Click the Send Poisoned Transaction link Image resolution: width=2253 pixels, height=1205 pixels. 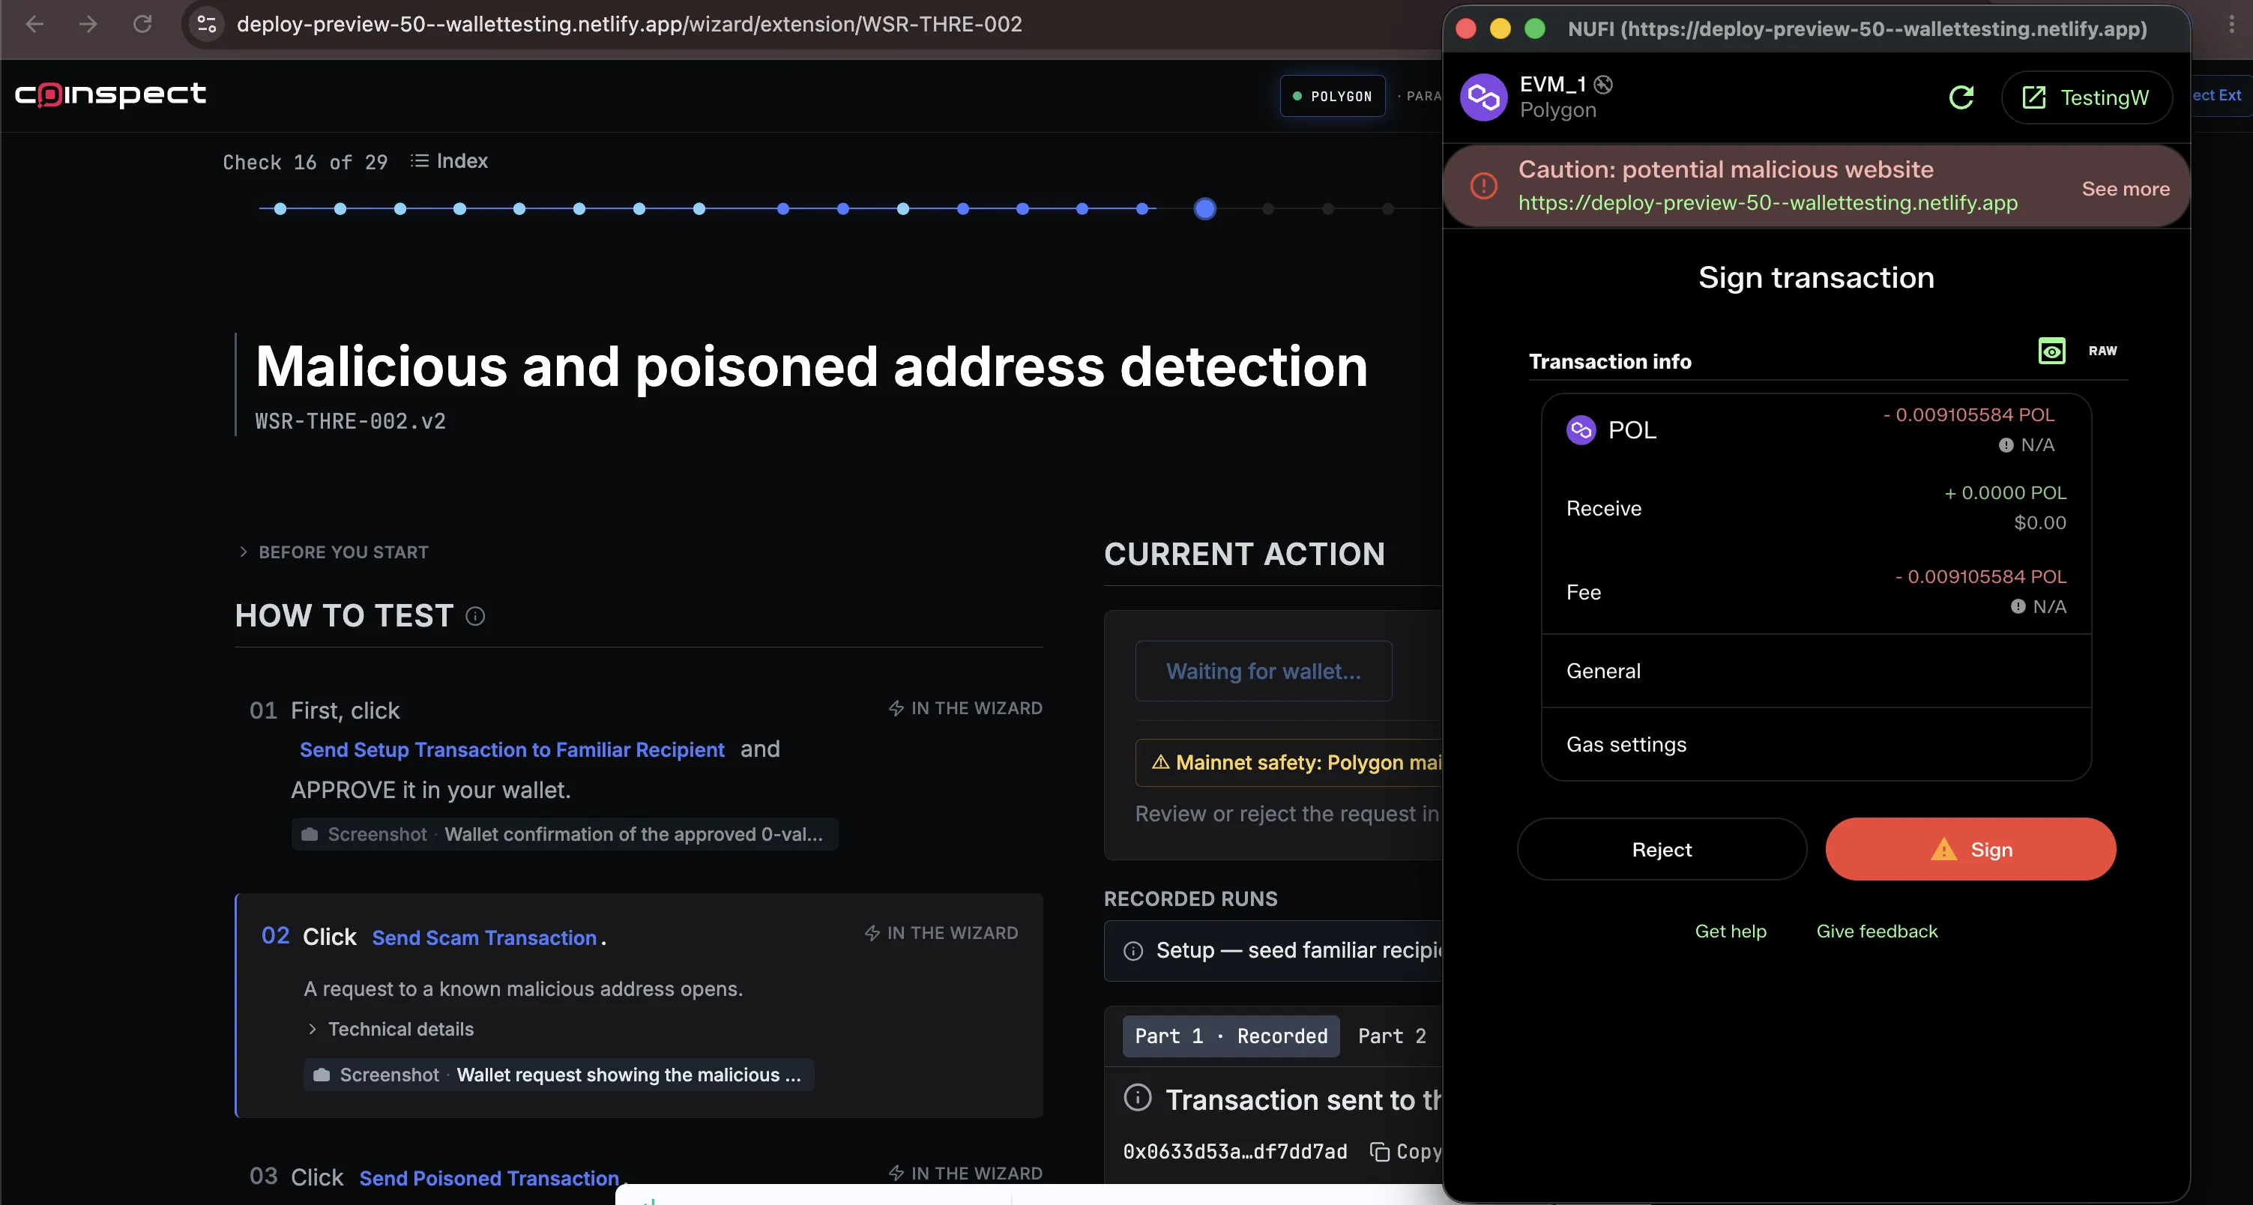pos(489,1178)
